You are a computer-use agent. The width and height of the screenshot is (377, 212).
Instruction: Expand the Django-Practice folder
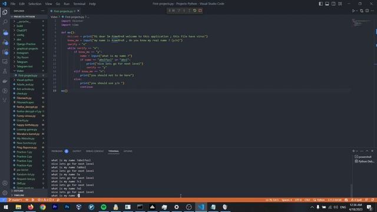[29, 44]
